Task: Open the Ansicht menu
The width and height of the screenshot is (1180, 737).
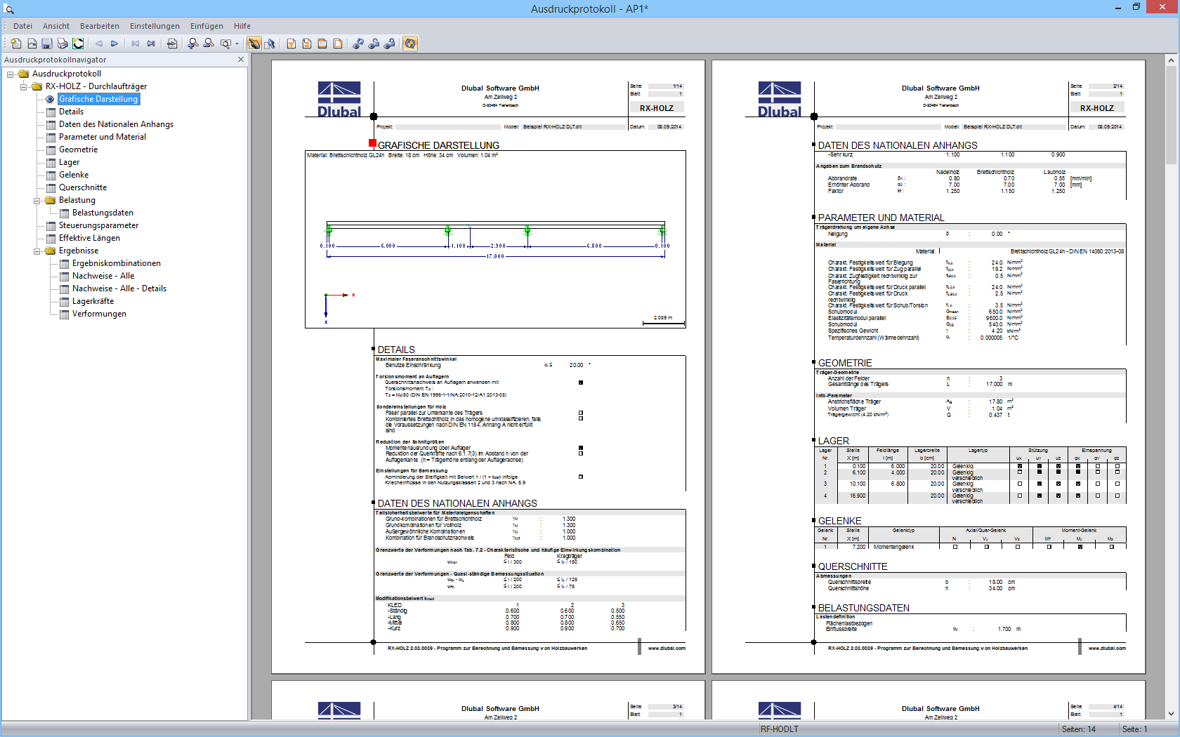Action: coord(56,26)
